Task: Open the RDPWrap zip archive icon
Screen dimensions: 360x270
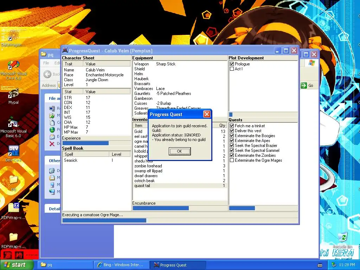Action: 14,211
